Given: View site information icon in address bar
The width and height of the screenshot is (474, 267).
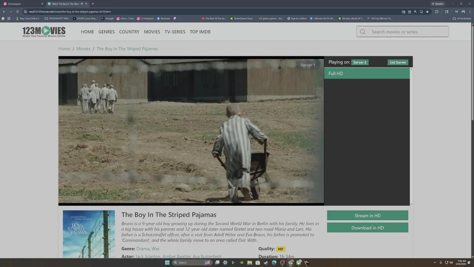Looking at the screenshot, I should (25, 11).
